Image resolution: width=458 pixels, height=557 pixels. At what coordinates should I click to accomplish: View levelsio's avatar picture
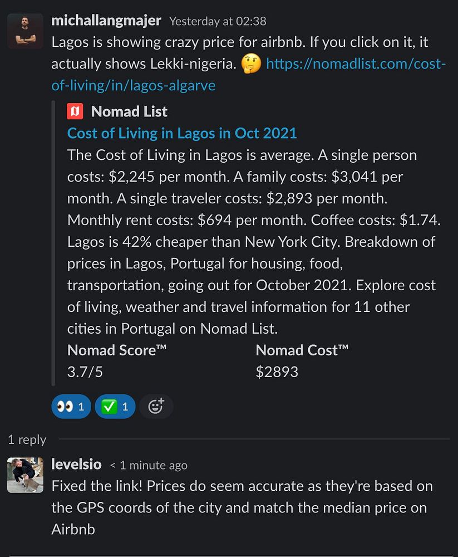25,475
